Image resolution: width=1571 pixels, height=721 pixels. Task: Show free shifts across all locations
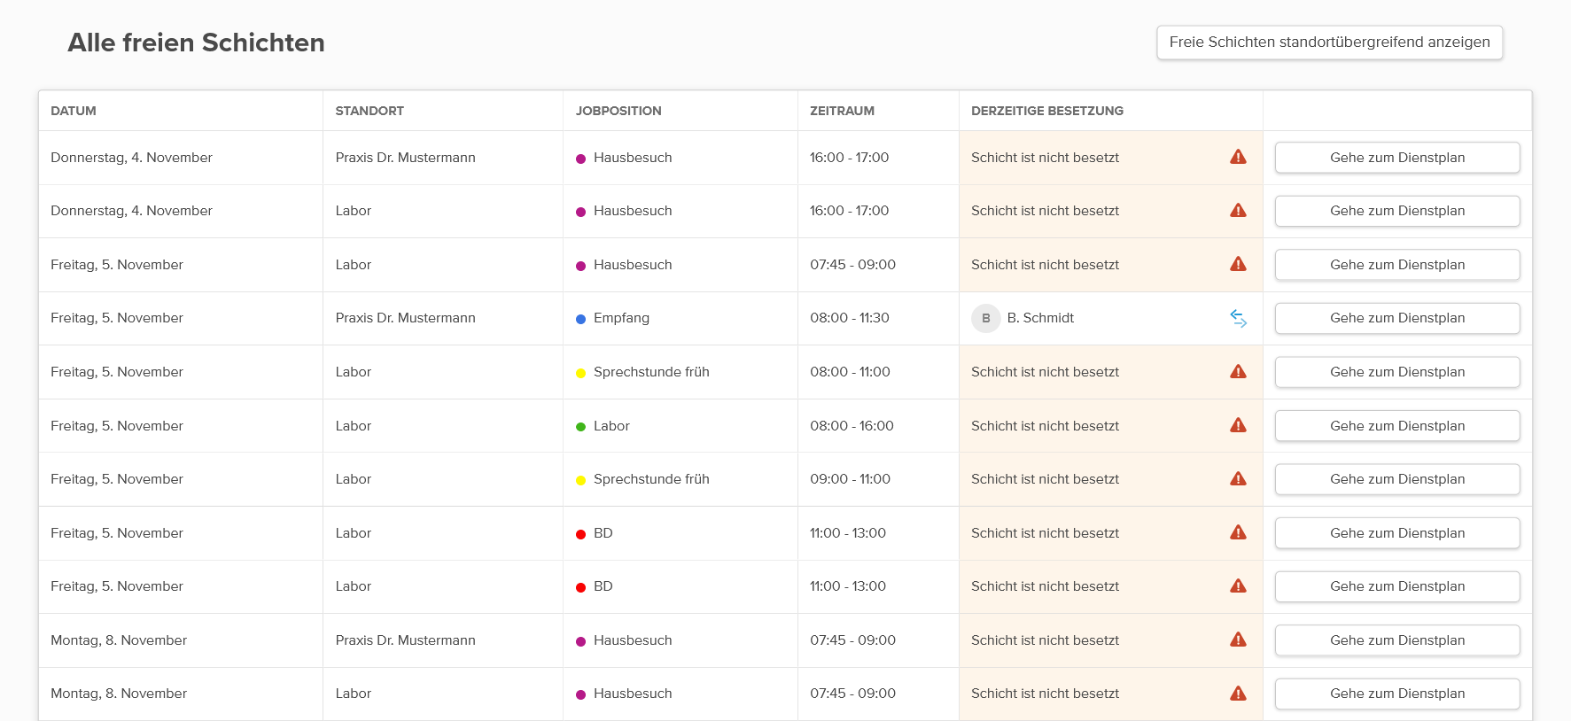pos(1329,43)
